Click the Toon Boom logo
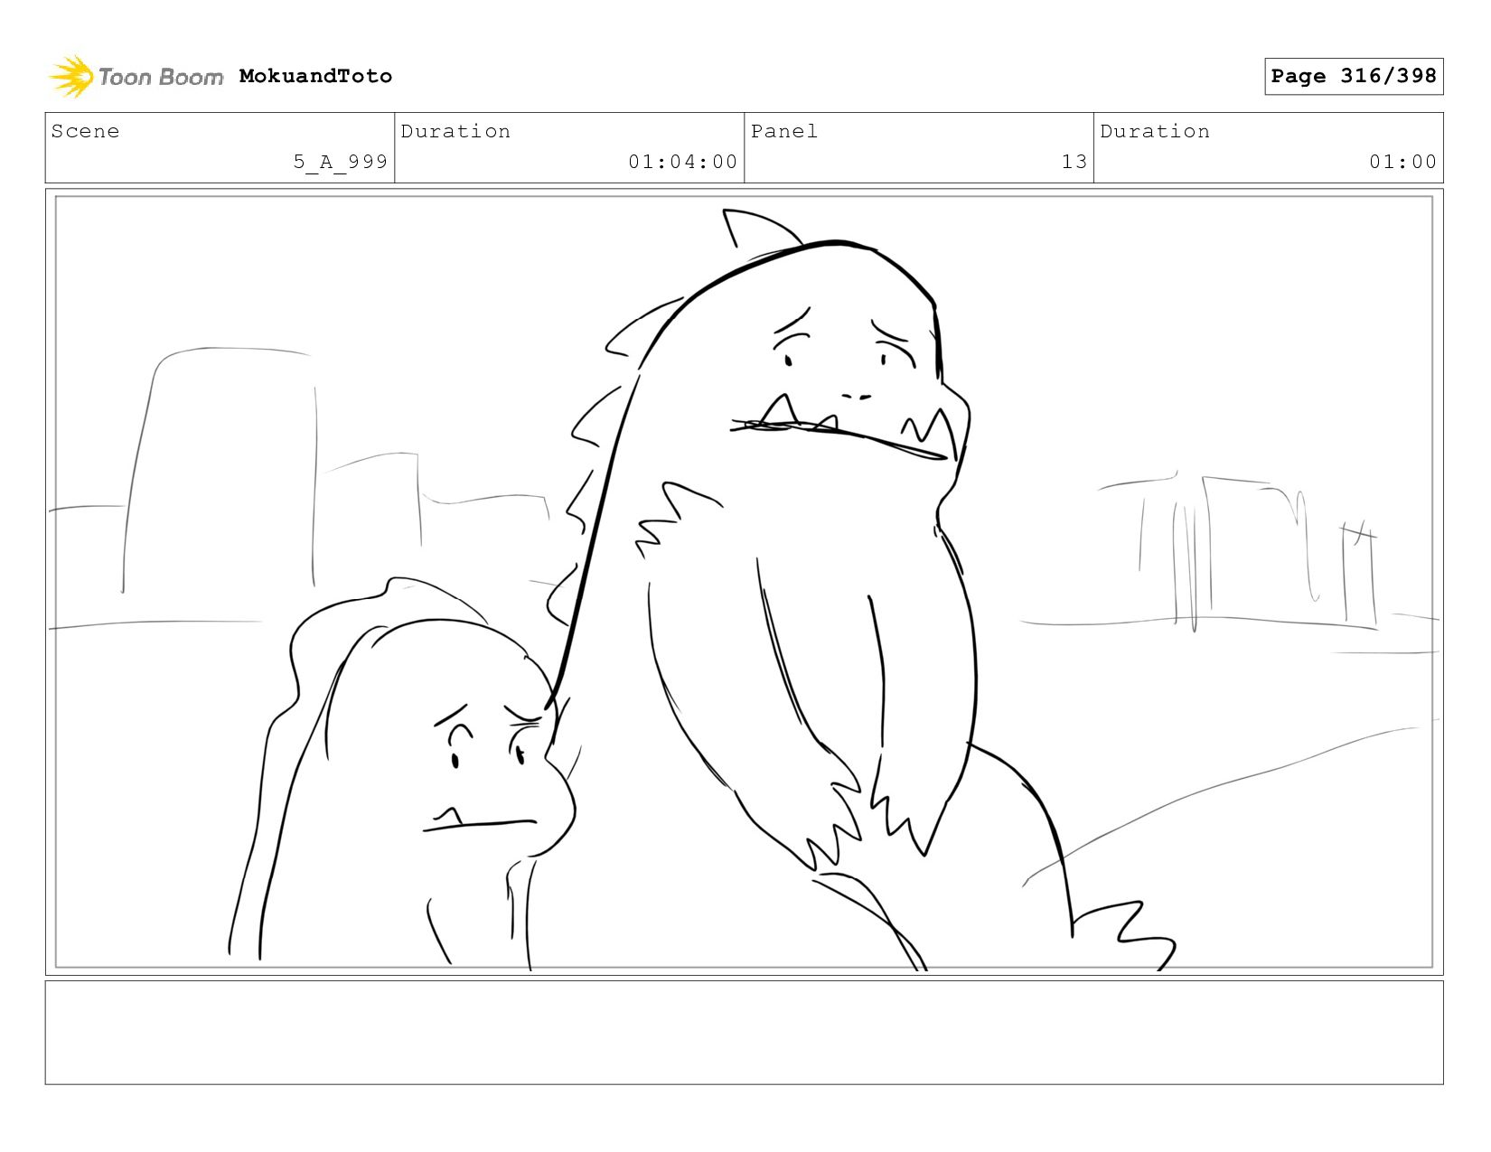The image size is (1491, 1152). point(136,77)
